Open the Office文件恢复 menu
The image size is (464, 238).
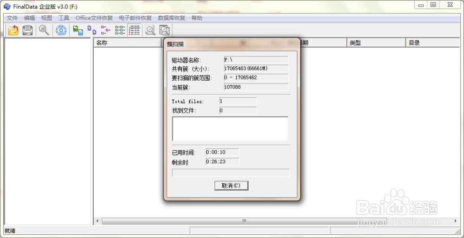coord(94,18)
